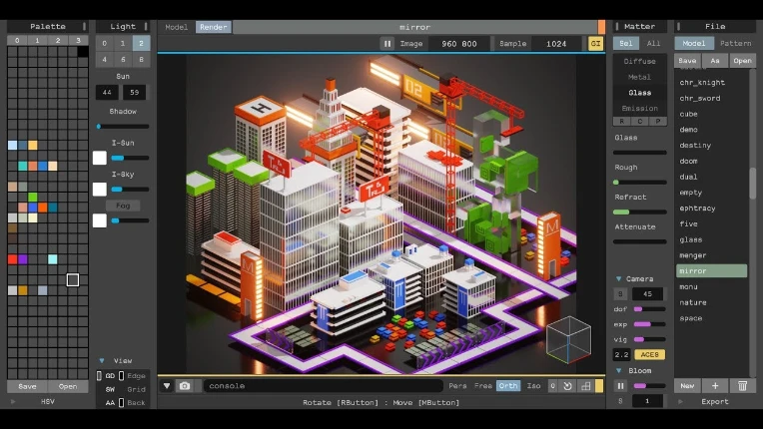Click the R button under Emission
Image resolution: width=763 pixels, height=429 pixels.
[x=622, y=122]
